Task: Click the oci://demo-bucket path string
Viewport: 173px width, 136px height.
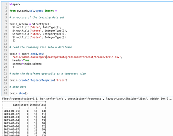Action: [x=67, y=57]
